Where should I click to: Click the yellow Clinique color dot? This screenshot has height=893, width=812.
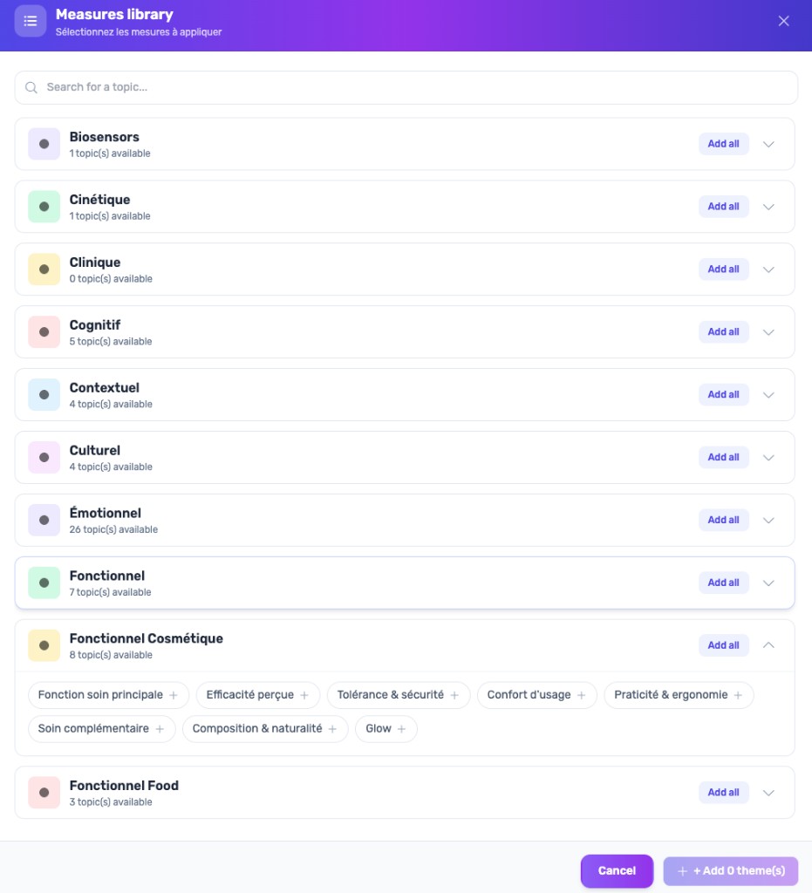44,269
